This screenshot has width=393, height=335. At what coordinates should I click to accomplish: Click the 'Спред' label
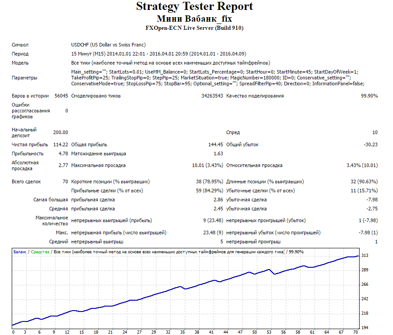click(233, 133)
